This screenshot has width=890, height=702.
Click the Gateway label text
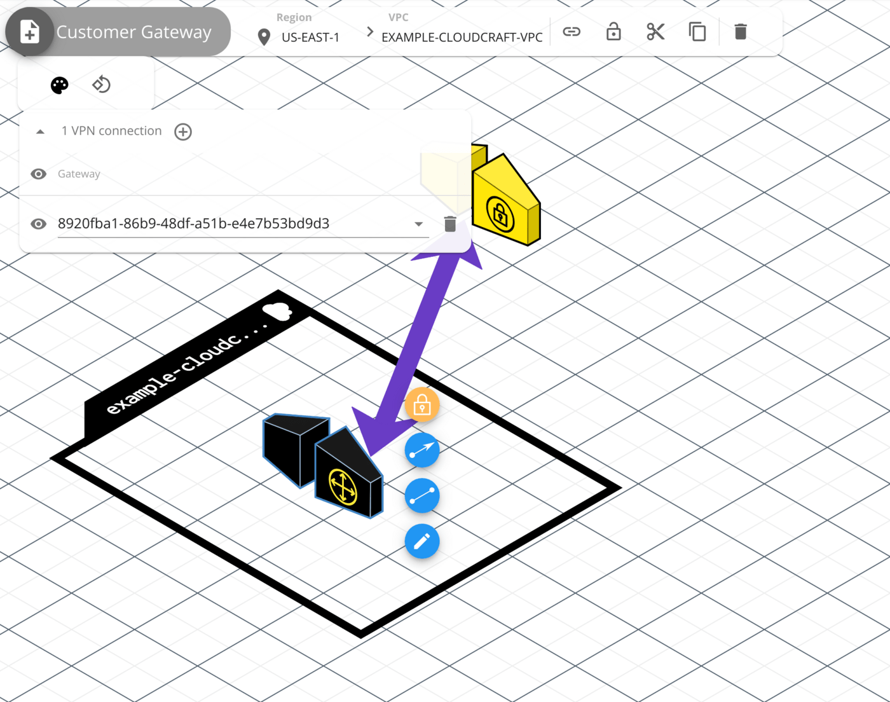click(x=79, y=174)
